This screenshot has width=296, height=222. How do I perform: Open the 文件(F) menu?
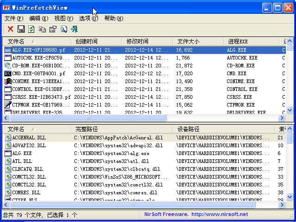tap(14, 18)
